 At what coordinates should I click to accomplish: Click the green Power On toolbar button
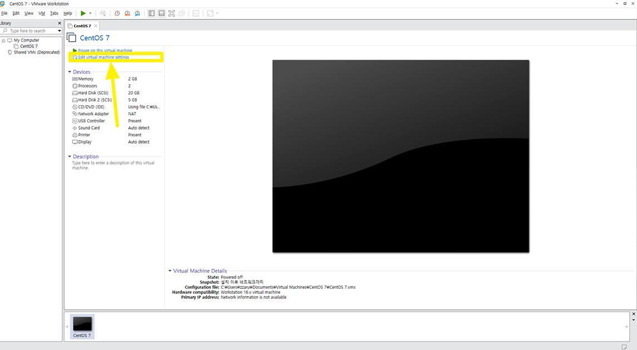[x=83, y=13]
